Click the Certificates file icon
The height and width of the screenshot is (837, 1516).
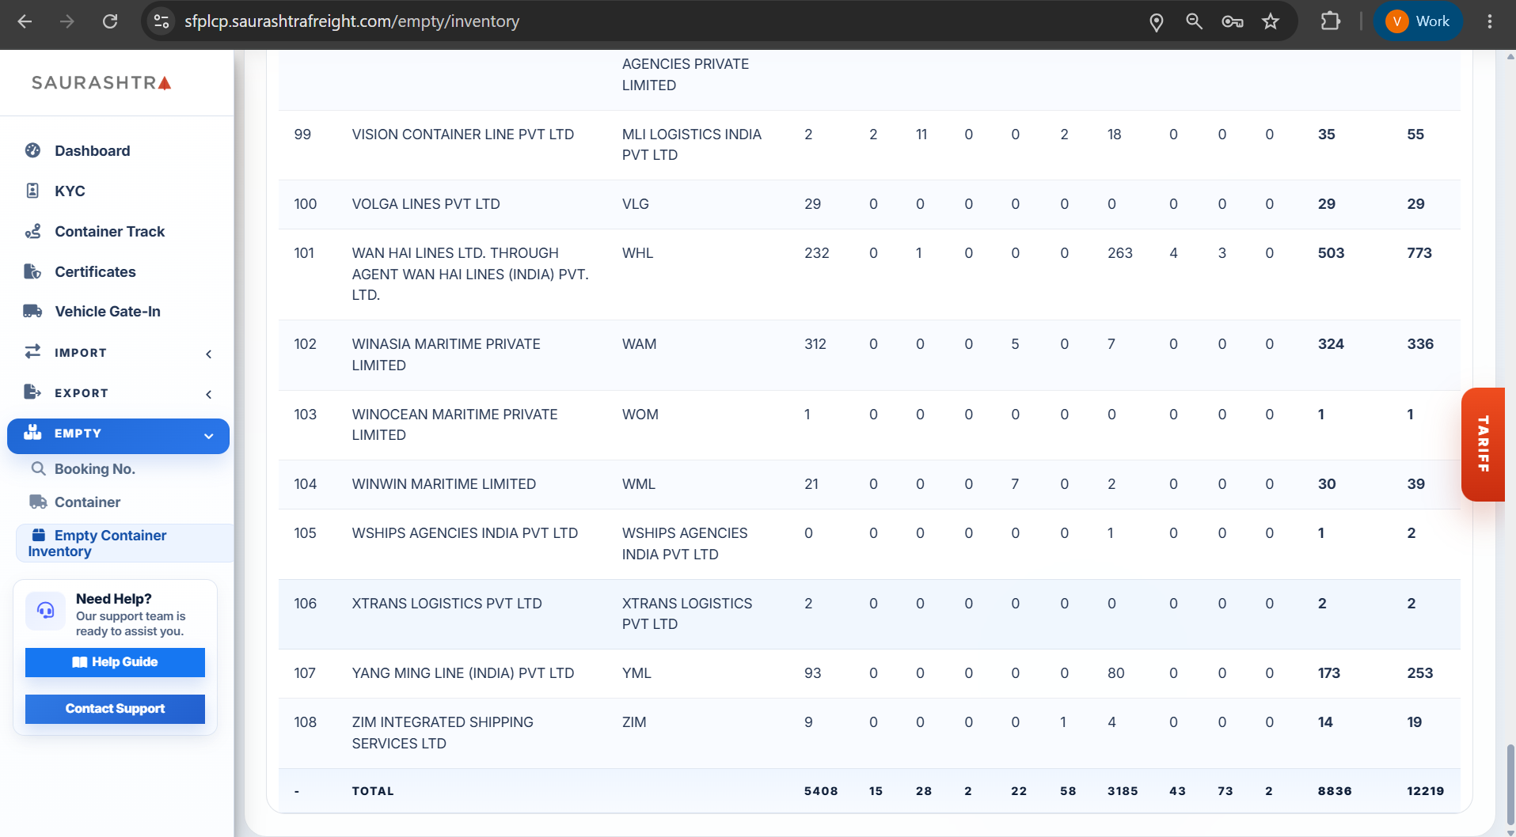[32, 271]
